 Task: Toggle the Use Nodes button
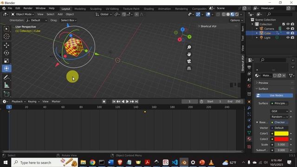point(274,96)
